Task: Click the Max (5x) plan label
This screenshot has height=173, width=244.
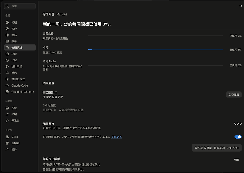Action: [62, 14]
